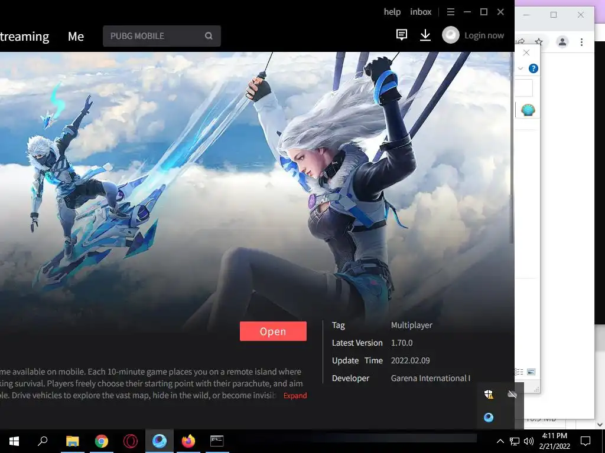Open the OneDrive cloud tray icon
Image resolution: width=605 pixels, height=453 pixels.
coord(512,394)
